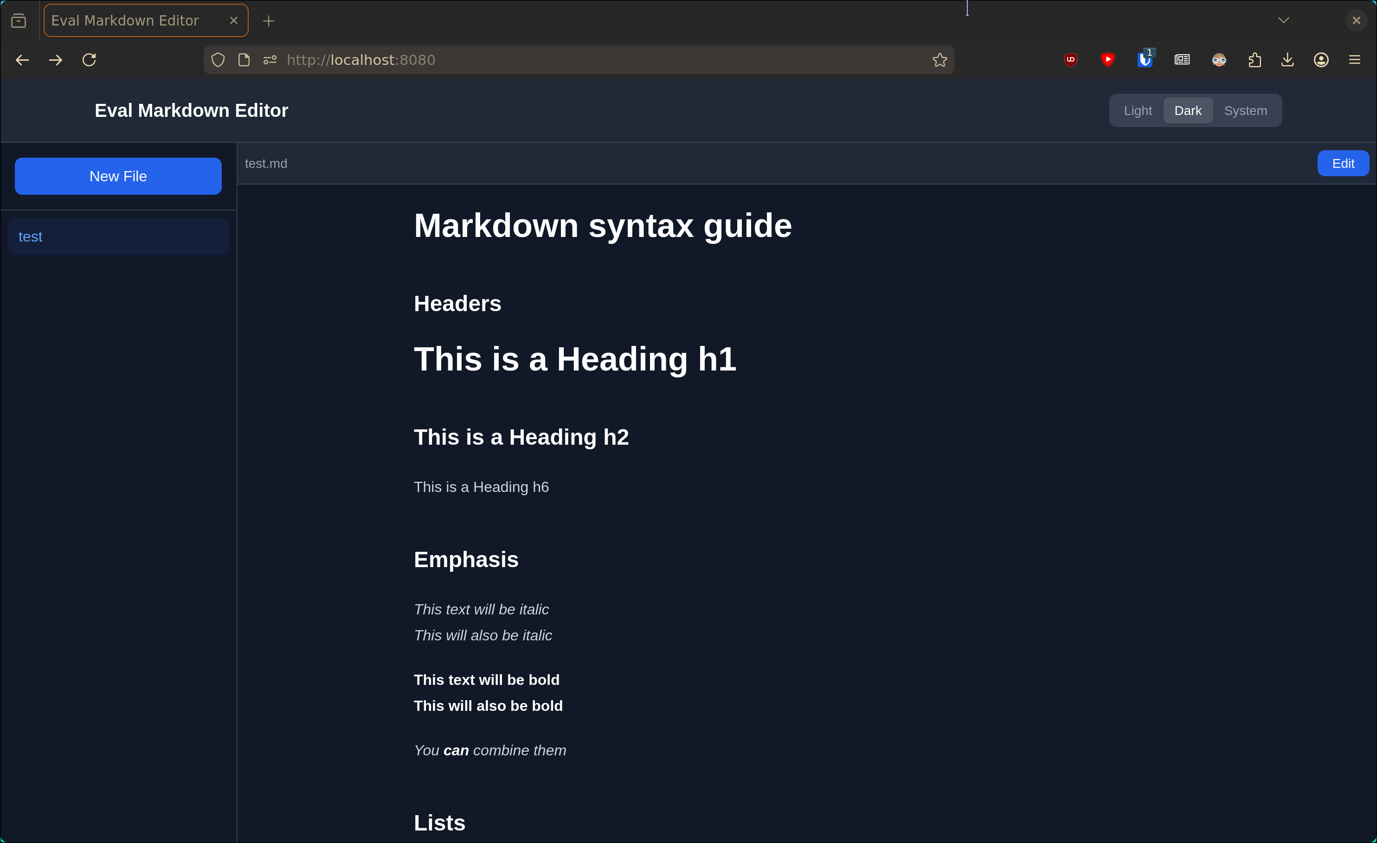Image resolution: width=1377 pixels, height=843 pixels.
Task: Select the Dark theme option
Action: click(x=1188, y=111)
